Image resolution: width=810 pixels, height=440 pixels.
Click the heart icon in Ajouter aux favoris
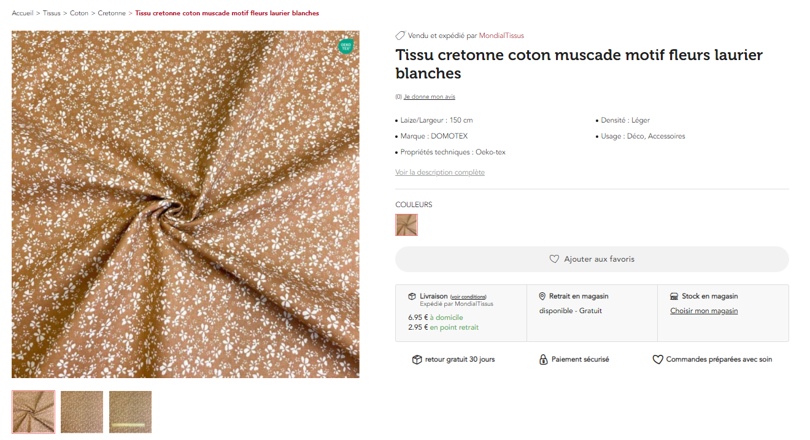click(x=554, y=259)
